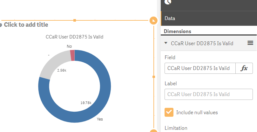This screenshot has width=257, height=132.
Task: Click the pie chart icon in panel header
Action: click(168, 2)
